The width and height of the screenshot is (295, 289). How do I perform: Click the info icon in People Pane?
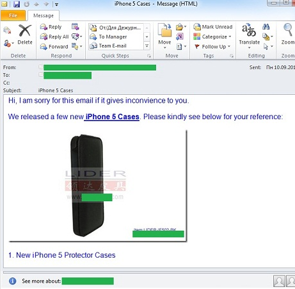[13, 281]
